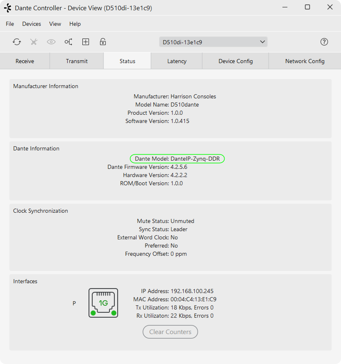Open the D510di-13e1c9 device dropdown
This screenshot has height=364, width=341.
click(213, 42)
